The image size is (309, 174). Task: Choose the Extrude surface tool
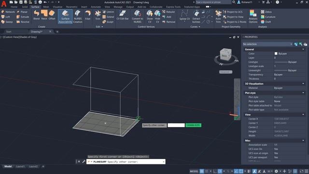pyautogui.click(x=23, y=17)
